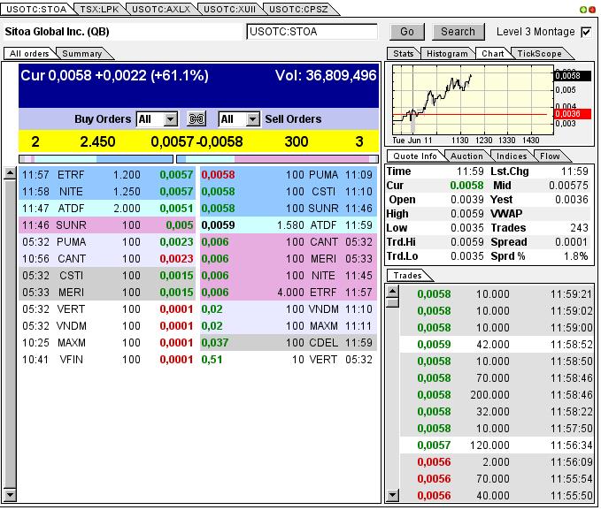Open the Summary tab
Screen dimensions: 601x510
[x=81, y=54]
